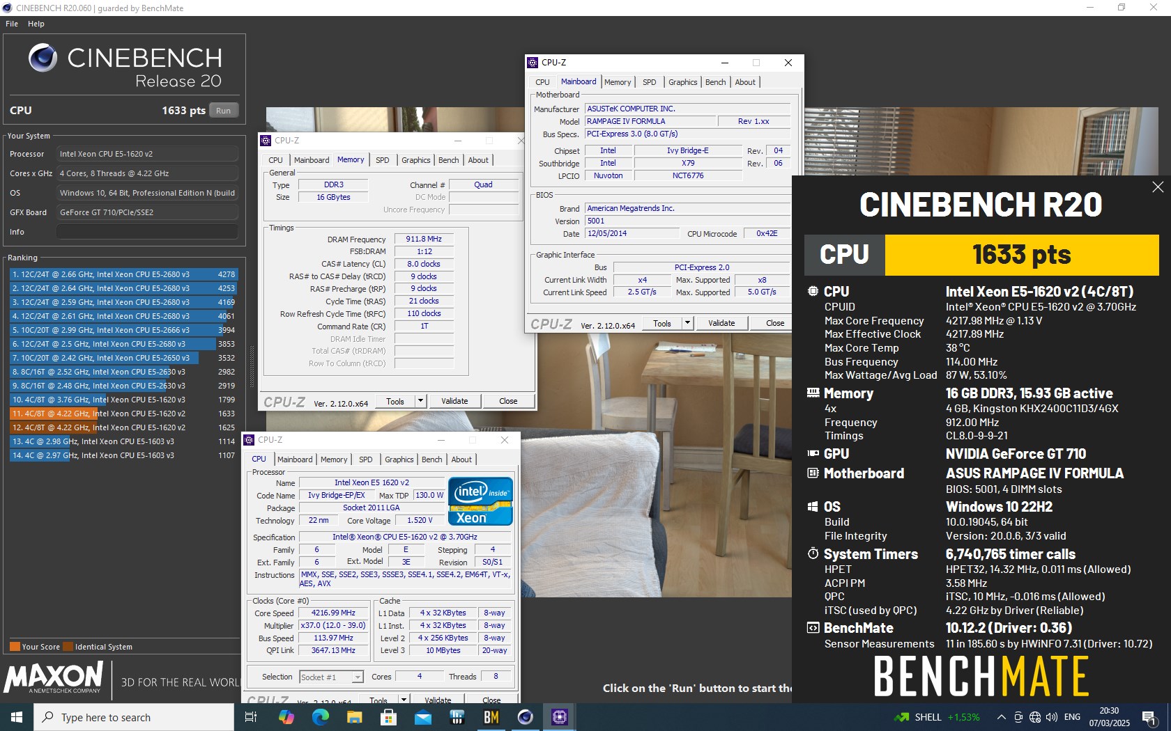Select ranking row 1 with score 4278
The height and width of the screenshot is (731, 1171).
point(123,274)
